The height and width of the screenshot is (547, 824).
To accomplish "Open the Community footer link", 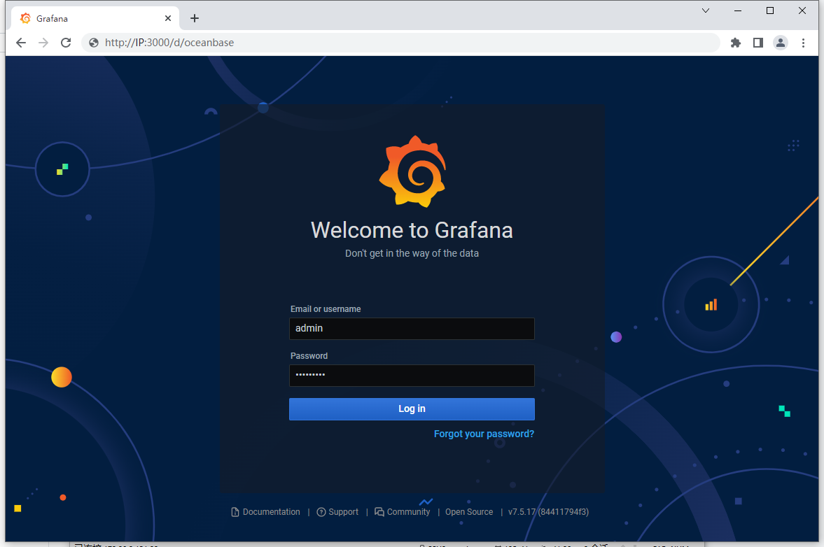I will click(x=403, y=512).
